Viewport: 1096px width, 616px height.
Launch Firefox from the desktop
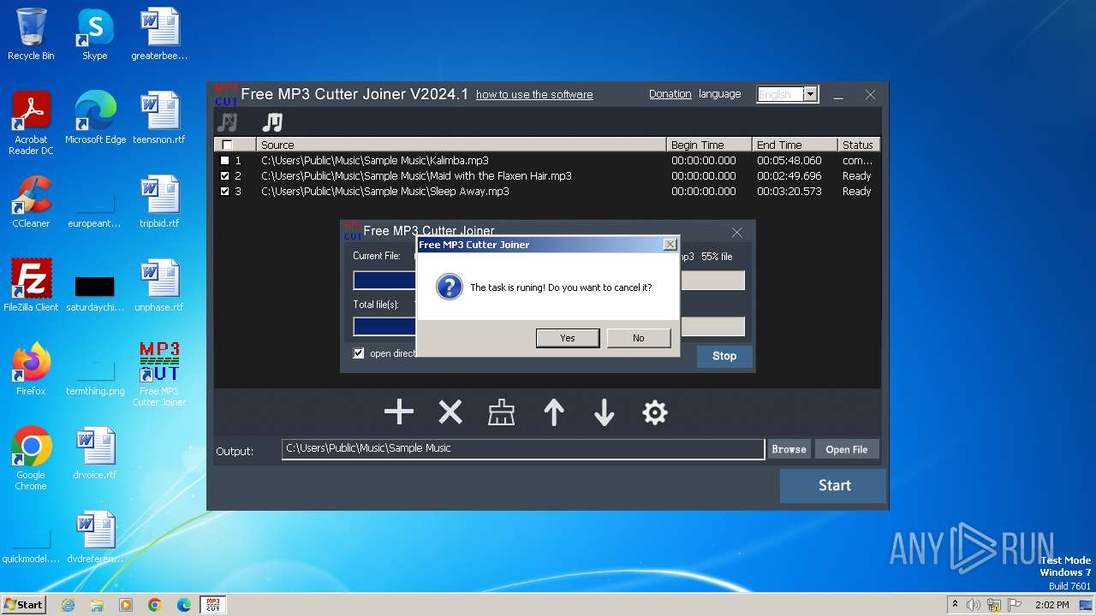(31, 370)
